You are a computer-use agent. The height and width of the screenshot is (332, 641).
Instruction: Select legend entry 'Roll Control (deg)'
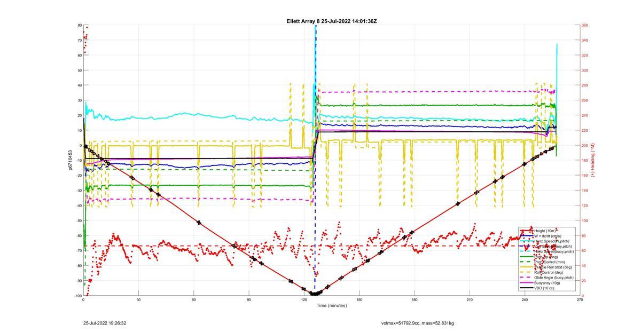pyautogui.click(x=549, y=272)
